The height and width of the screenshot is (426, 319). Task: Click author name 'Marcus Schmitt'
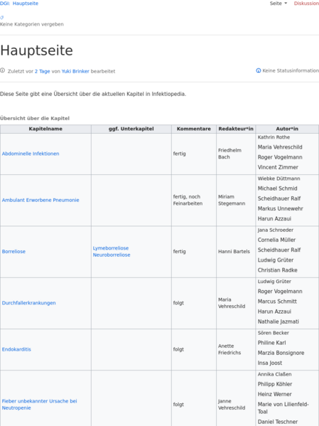click(x=277, y=302)
